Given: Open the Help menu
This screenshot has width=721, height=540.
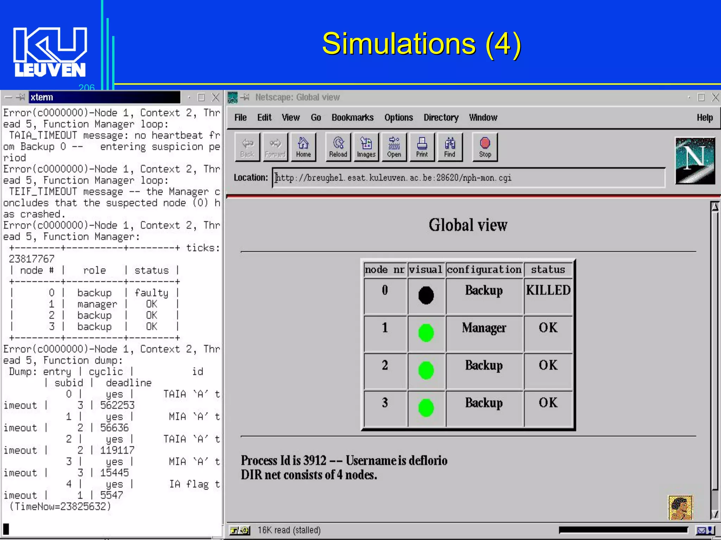Looking at the screenshot, I should pos(705,117).
